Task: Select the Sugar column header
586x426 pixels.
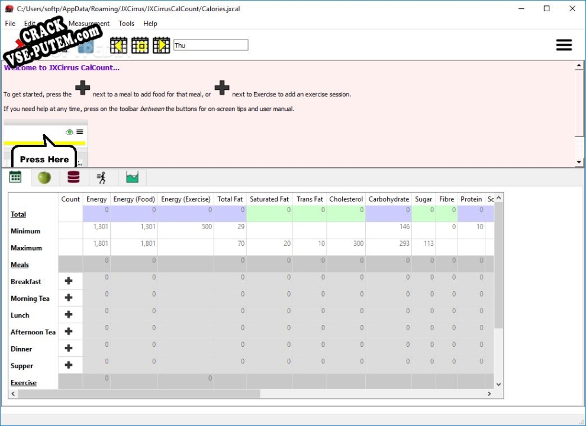Action: click(x=423, y=199)
